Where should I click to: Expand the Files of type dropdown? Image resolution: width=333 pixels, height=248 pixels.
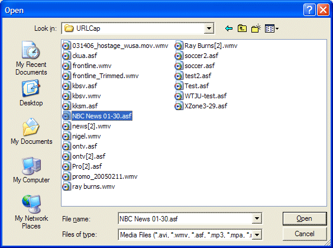coord(257,235)
